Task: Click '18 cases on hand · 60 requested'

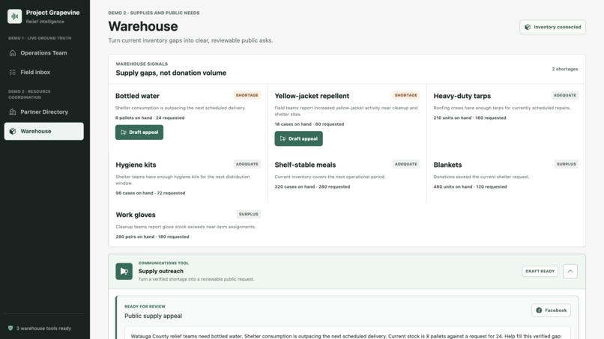Action: (309, 124)
